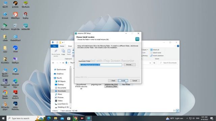The width and height of the screenshot is (216, 121).
Task: Click Invert selection in the ribbon
Action: pos(157,56)
